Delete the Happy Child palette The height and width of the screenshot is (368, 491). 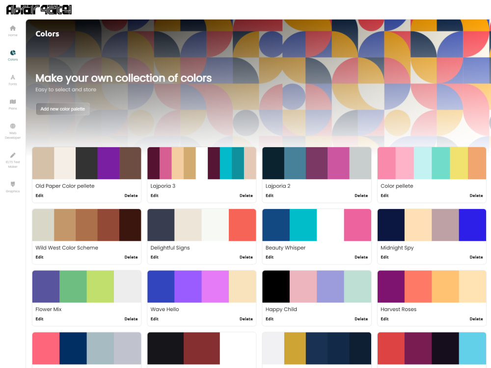[361, 319]
